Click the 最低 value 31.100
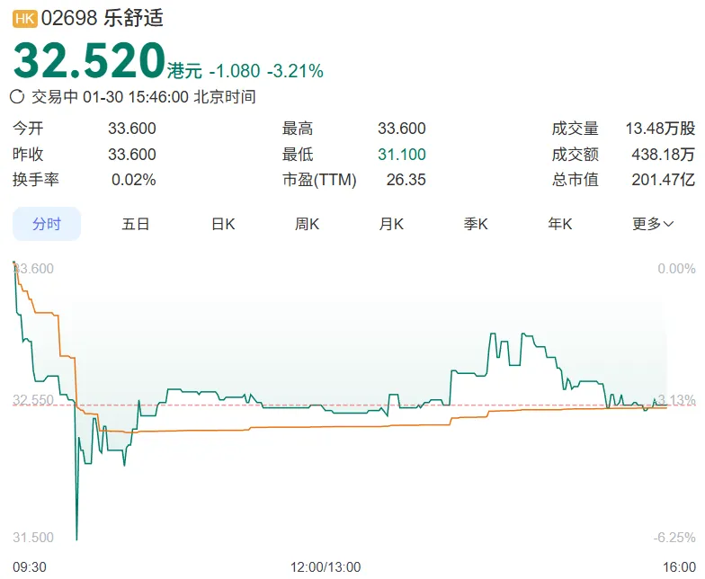705x579 pixels. [x=401, y=155]
